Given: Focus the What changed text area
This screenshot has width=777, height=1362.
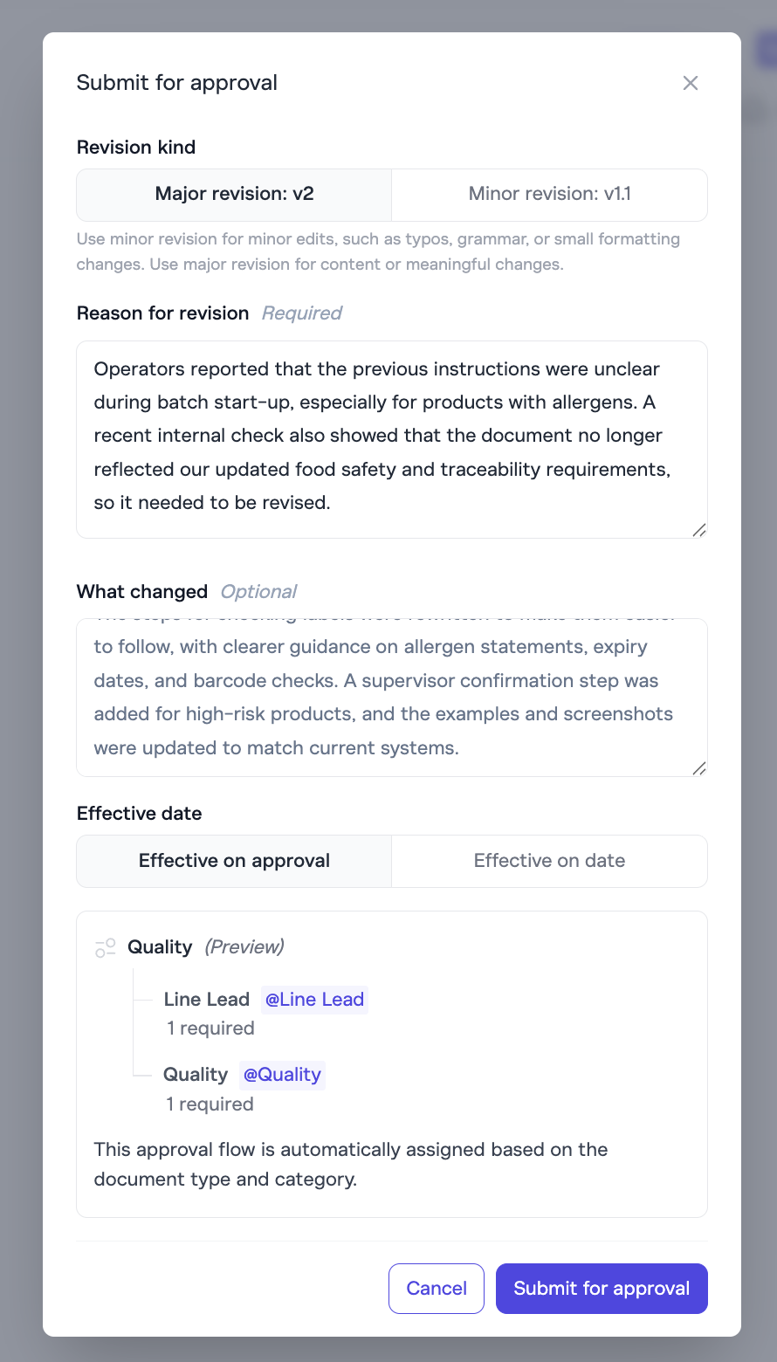Looking at the screenshot, I should (x=391, y=697).
